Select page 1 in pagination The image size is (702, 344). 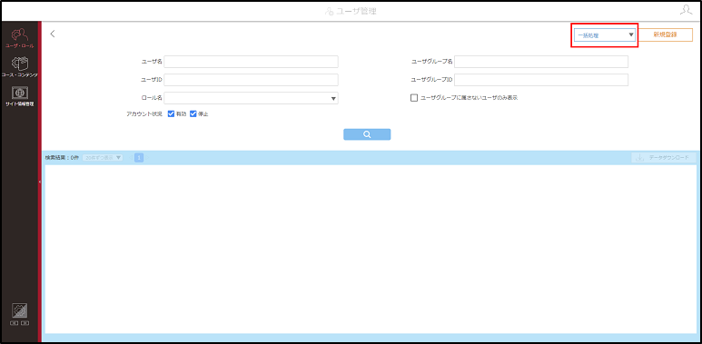pos(139,157)
